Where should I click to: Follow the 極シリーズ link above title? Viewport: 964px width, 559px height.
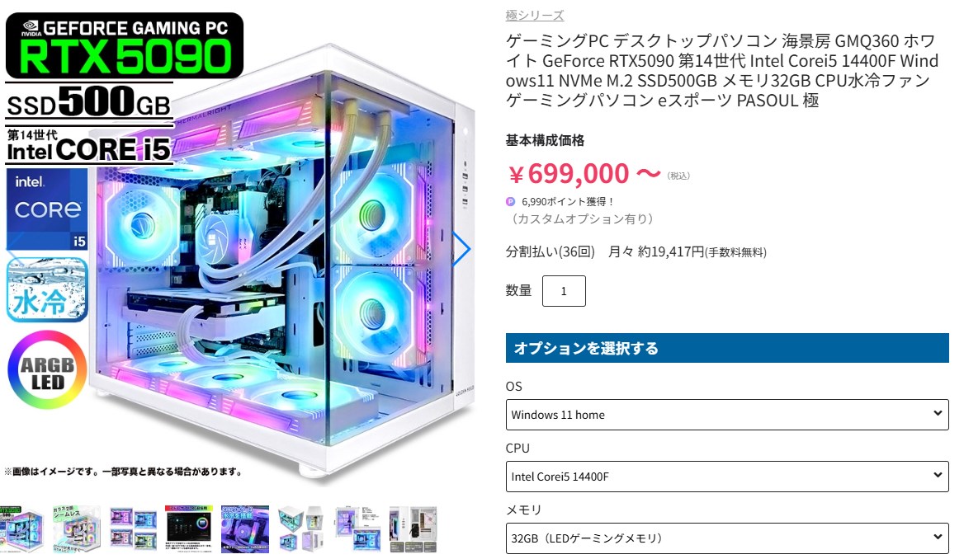point(534,15)
